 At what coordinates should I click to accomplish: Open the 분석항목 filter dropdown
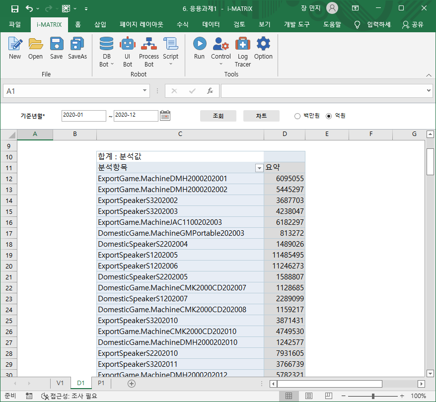tap(259, 168)
